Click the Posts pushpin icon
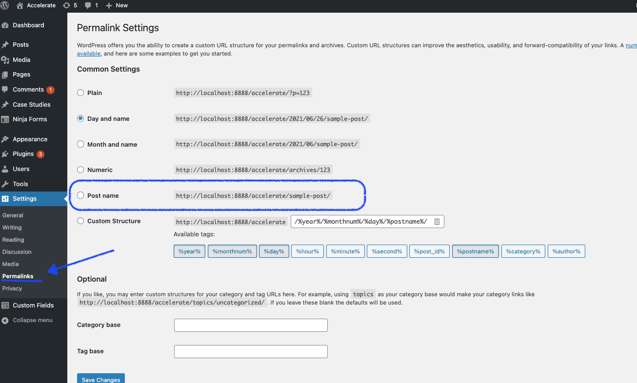 (x=5, y=45)
